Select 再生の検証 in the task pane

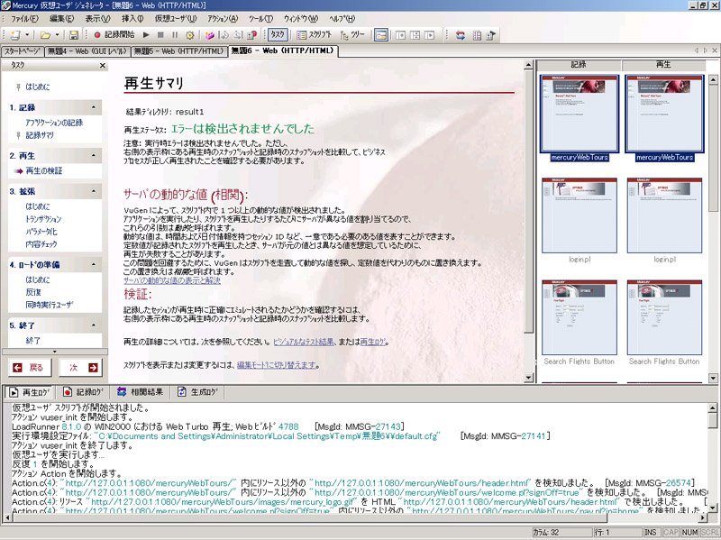point(43,170)
